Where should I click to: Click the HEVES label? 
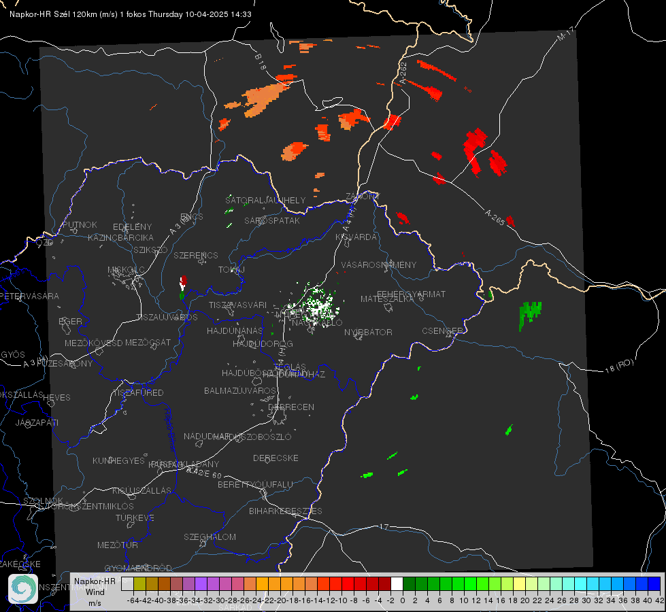click(56, 398)
